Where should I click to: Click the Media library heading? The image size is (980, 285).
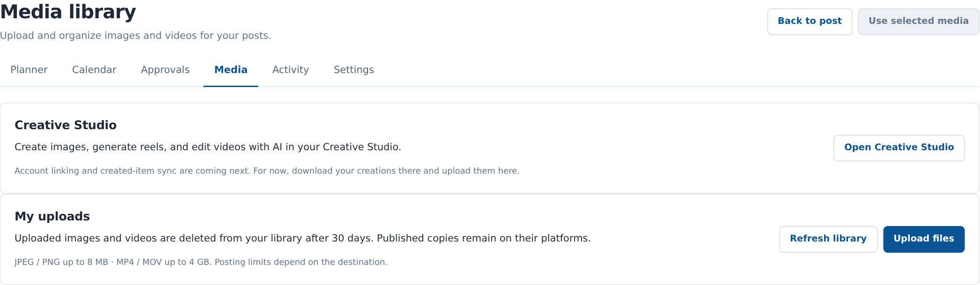[68, 12]
